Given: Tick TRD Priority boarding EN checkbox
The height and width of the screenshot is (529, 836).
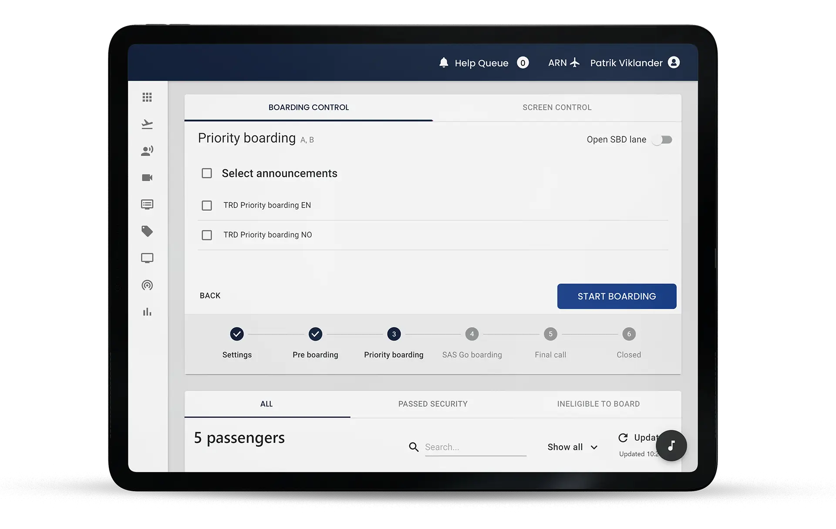Looking at the screenshot, I should [207, 206].
